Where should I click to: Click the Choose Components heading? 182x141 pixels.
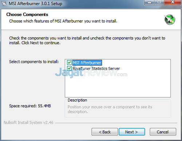pyautogui.click(x=27, y=15)
